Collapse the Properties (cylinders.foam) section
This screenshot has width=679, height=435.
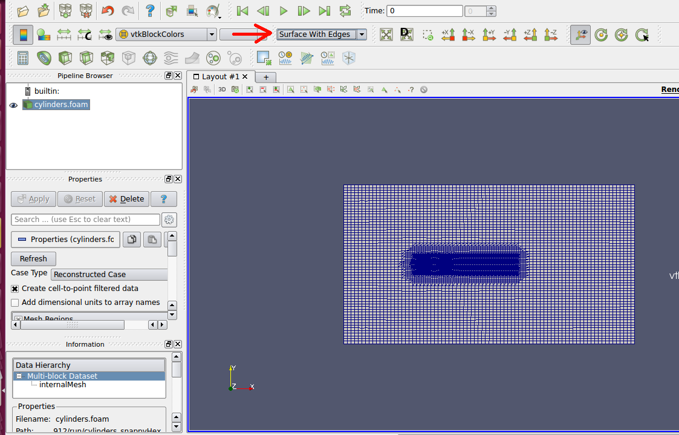coord(65,239)
